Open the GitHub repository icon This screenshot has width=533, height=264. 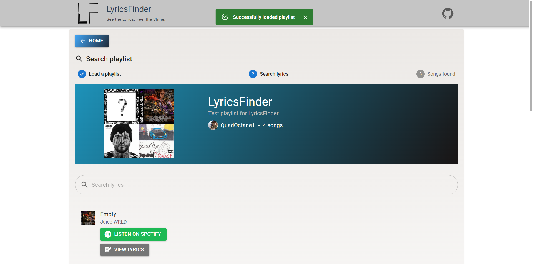pos(447,13)
